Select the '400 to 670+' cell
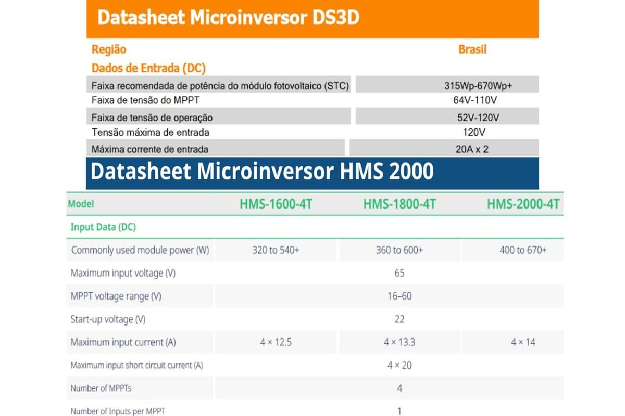 click(x=523, y=250)
